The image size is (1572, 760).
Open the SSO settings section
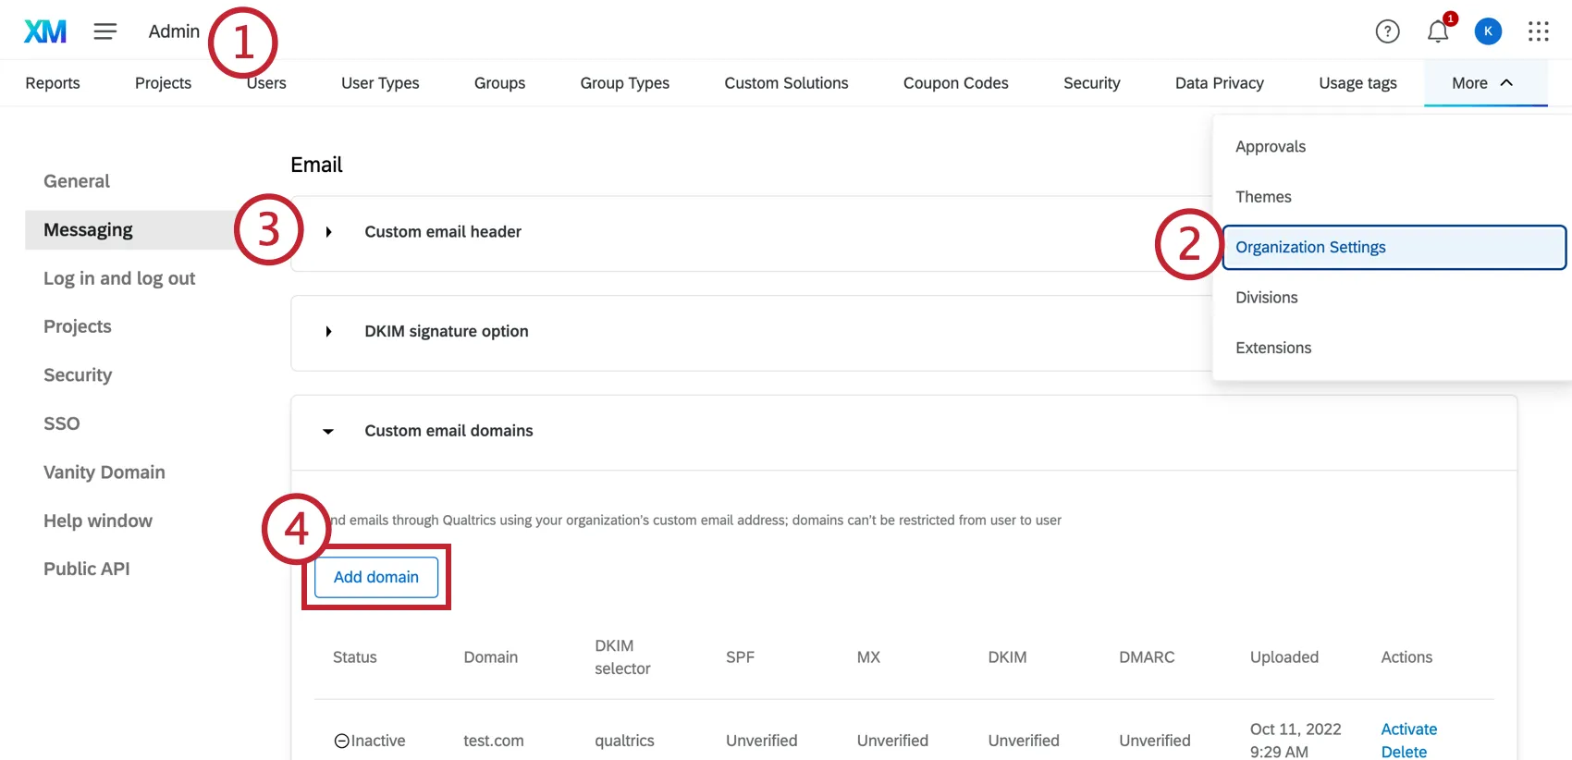click(x=62, y=423)
